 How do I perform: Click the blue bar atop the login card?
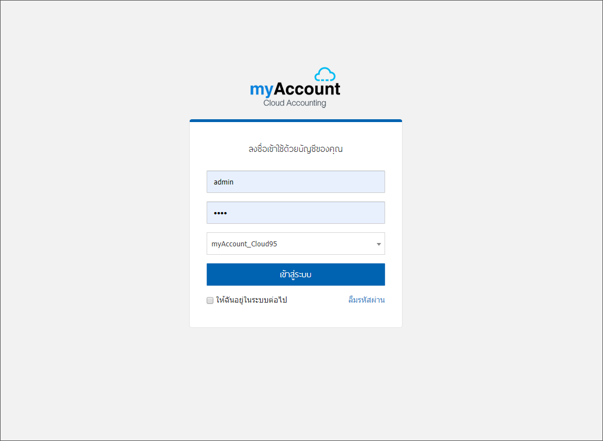[x=296, y=120]
